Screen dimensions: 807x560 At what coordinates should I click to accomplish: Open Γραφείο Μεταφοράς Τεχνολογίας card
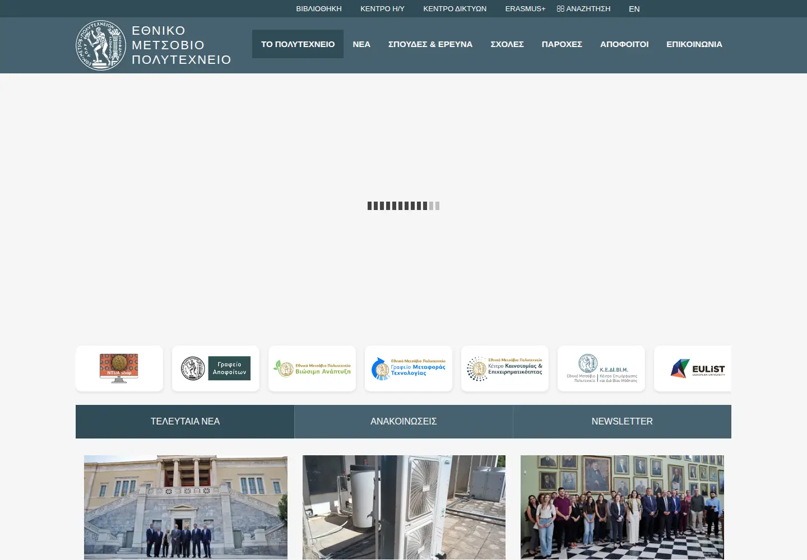coord(409,368)
